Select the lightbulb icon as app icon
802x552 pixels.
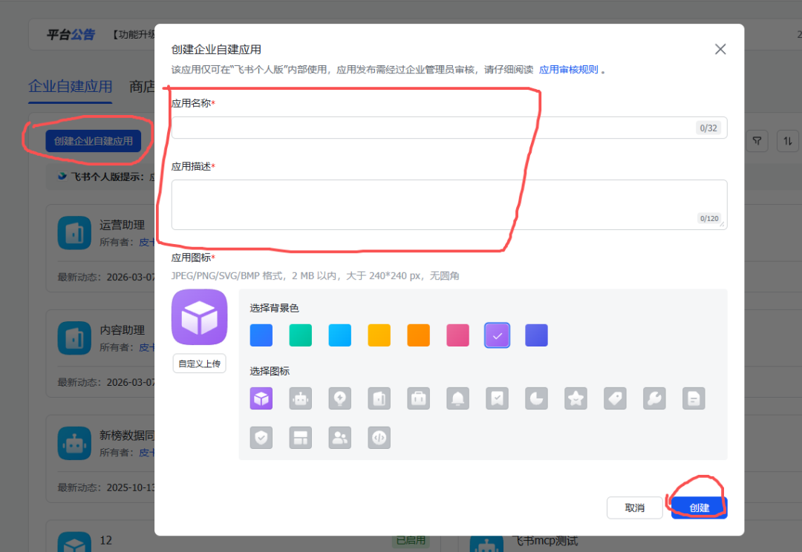point(339,398)
